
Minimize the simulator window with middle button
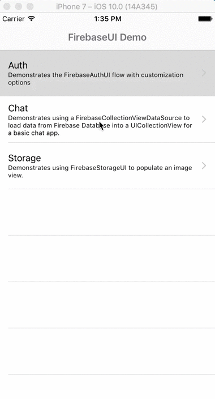click(x=18, y=6)
